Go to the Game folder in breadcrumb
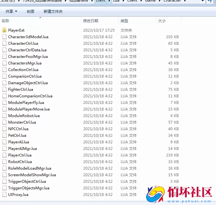 [x=150, y=1]
